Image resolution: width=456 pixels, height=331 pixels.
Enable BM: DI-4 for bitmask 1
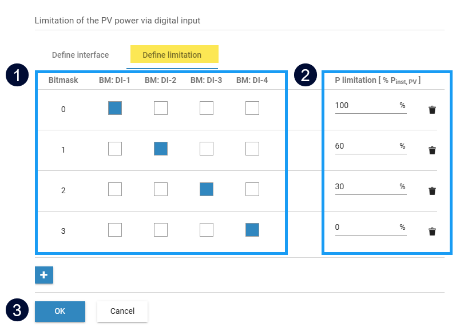click(x=252, y=149)
